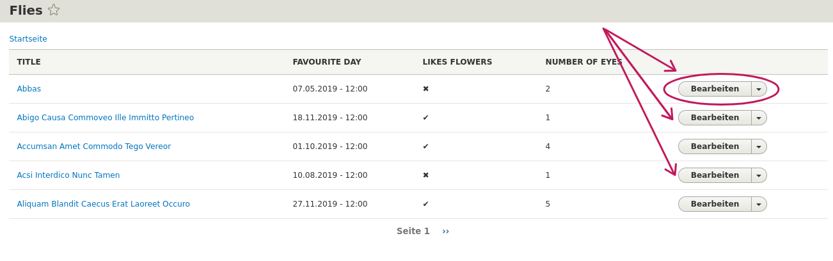The height and width of the screenshot is (261, 833).
Task: Go to next page via double-arrow
Action: (445, 231)
